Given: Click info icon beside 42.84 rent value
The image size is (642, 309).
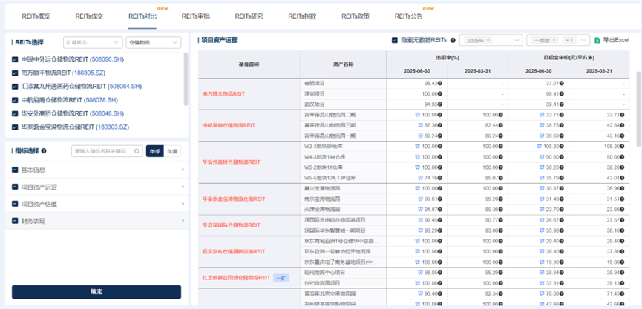Looking at the screenshot, I should tap(623, 125).
